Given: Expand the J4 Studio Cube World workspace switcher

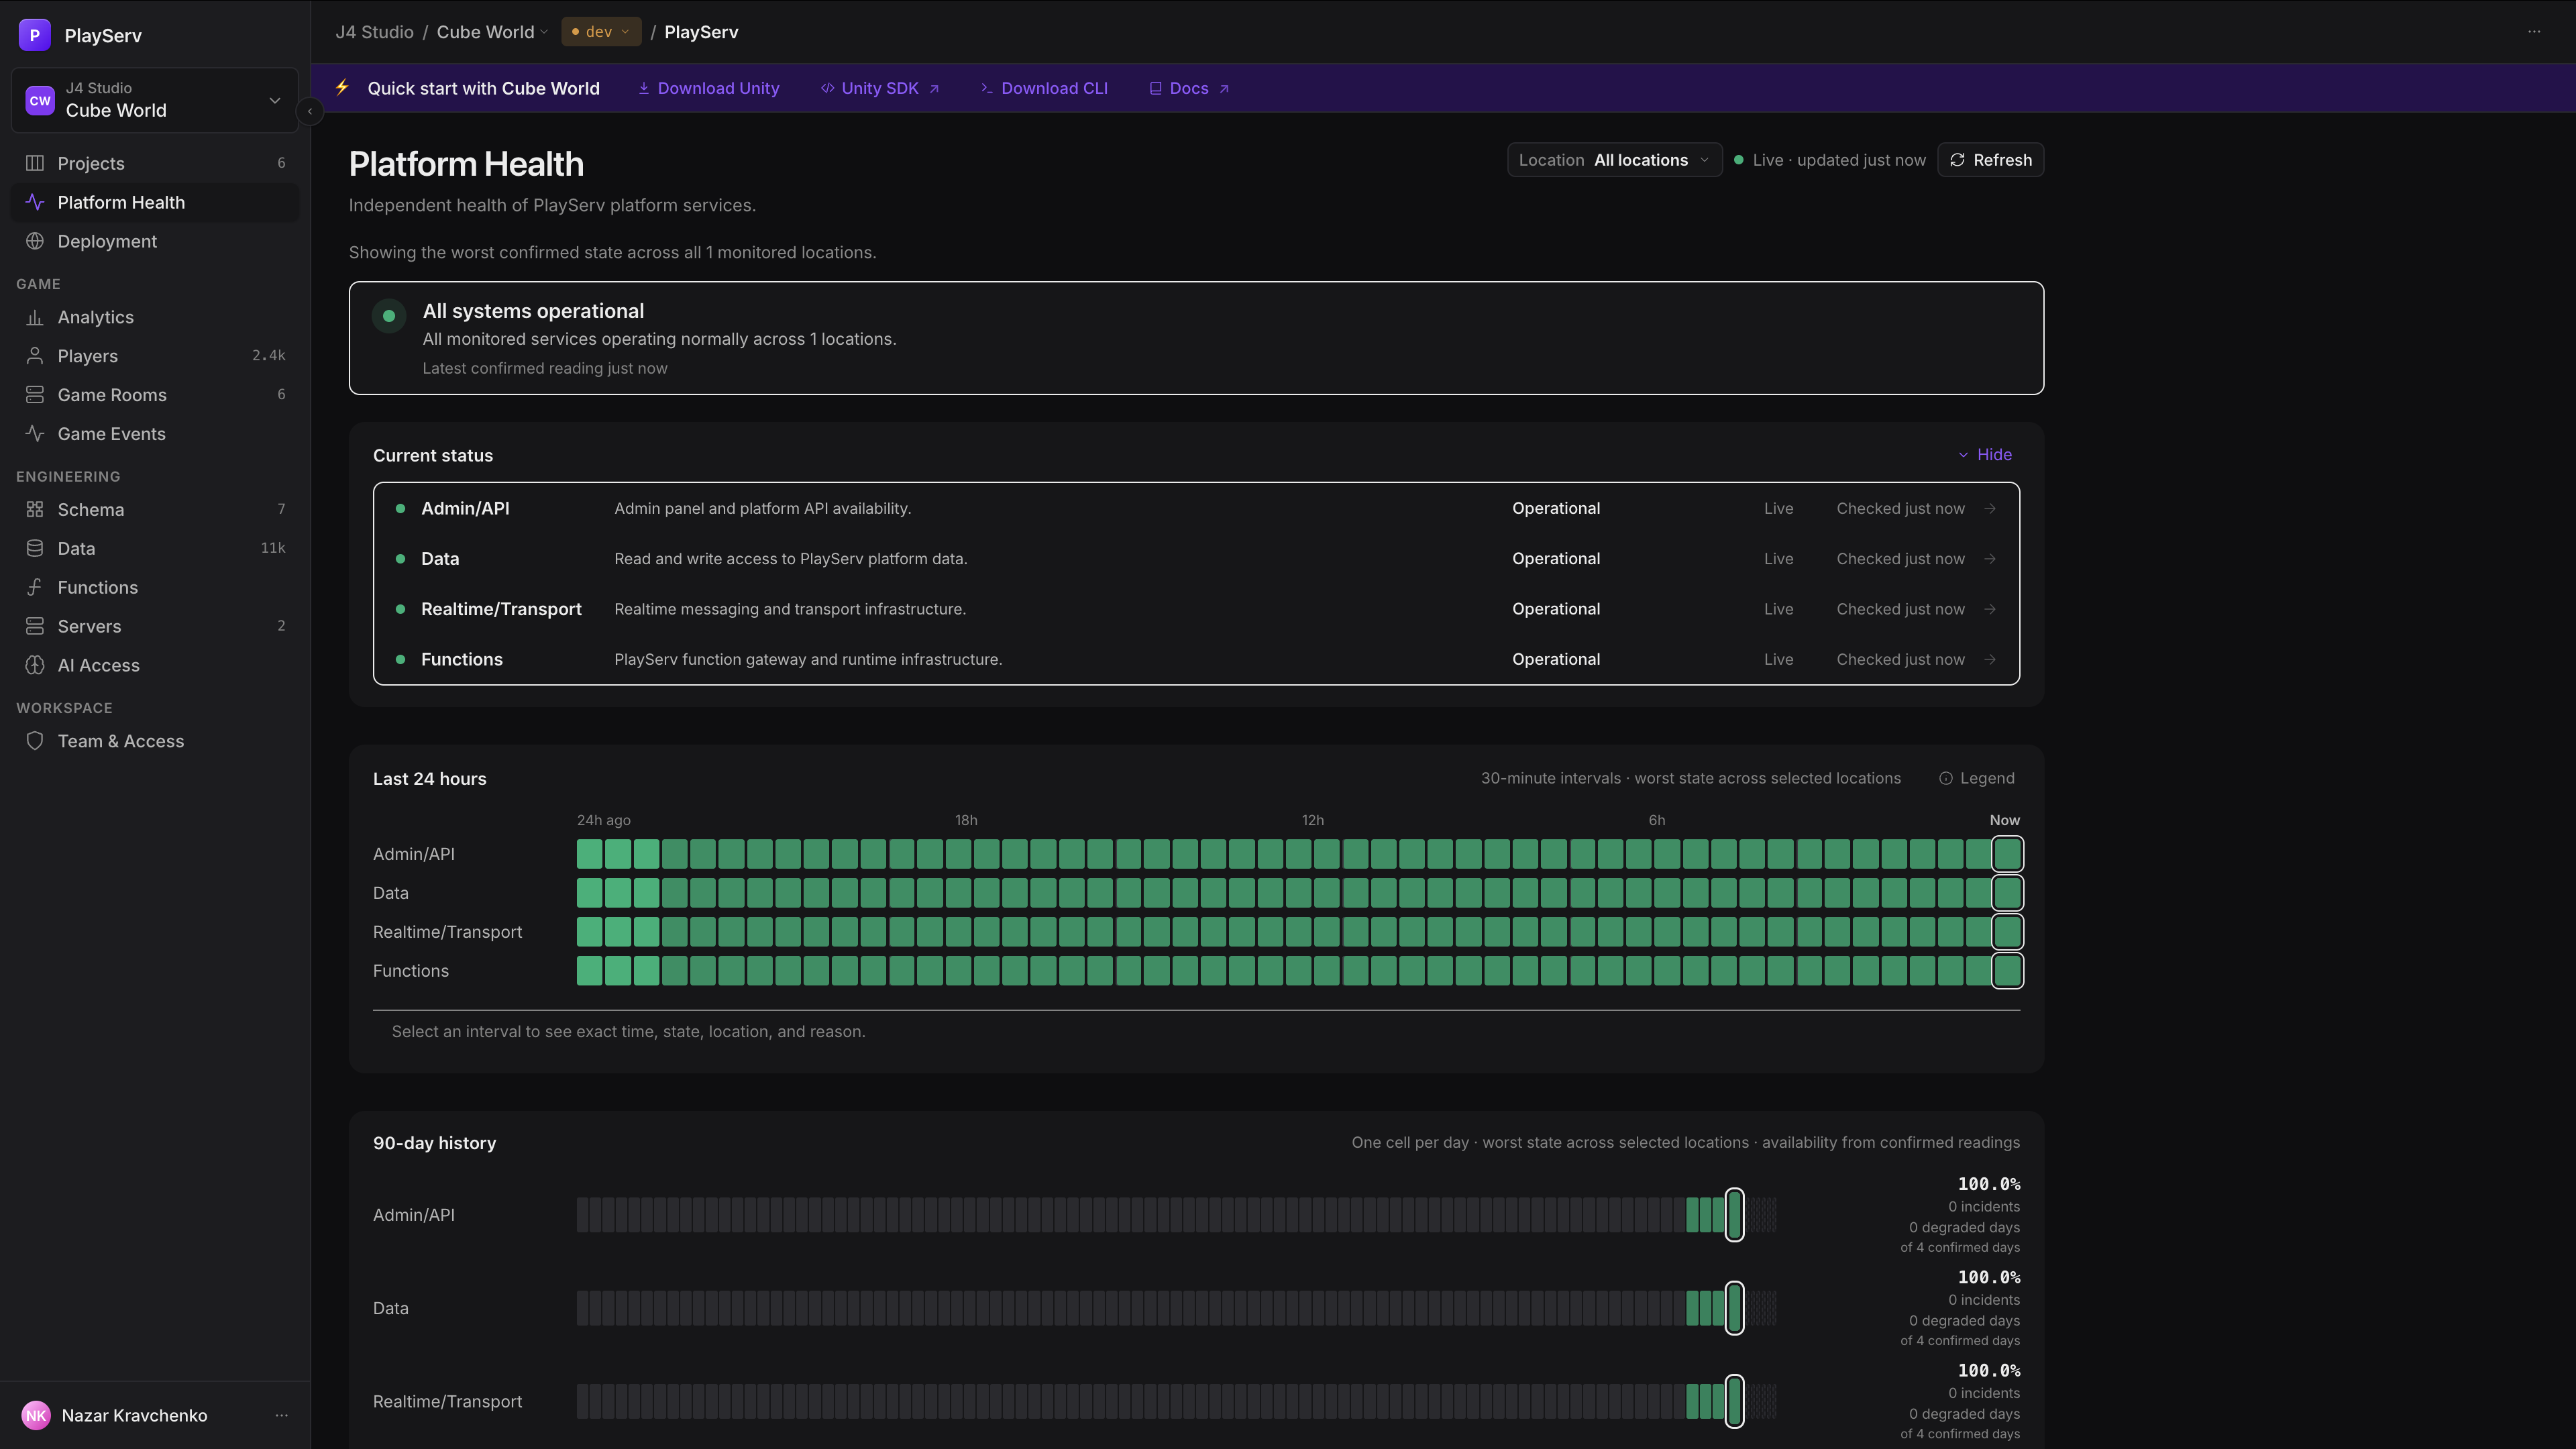Looking at the screenshot, I should (x=155, y=100).
